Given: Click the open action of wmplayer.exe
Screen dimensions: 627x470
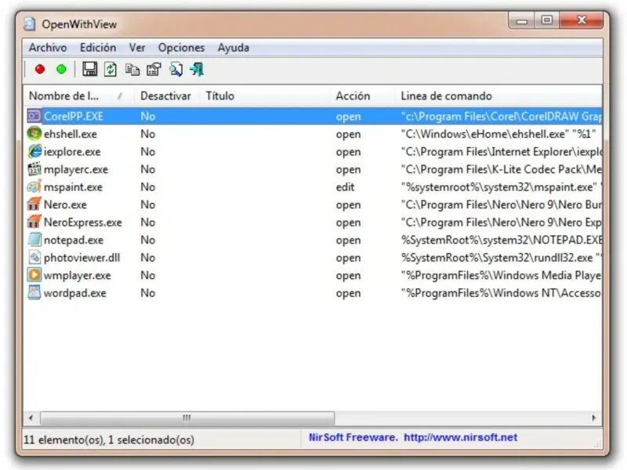Looking at the screenshot, I should pyautogui.click(x=348, y=276).
